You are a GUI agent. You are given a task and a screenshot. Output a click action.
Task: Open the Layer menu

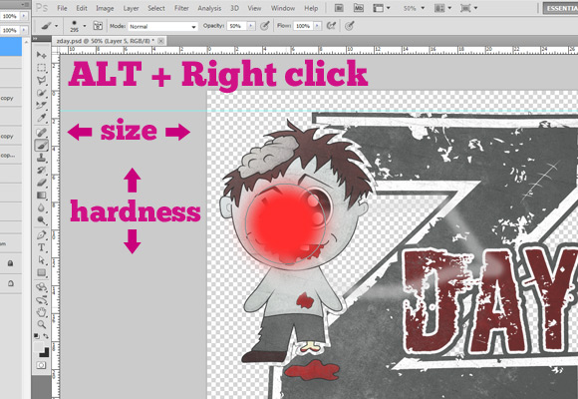pos(131,8)
